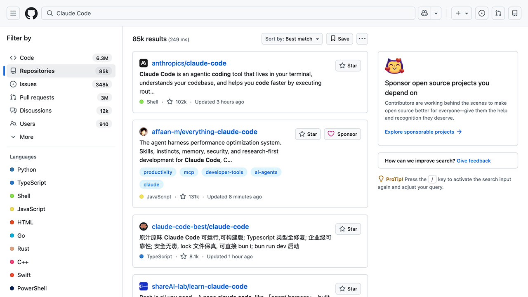Open the Sort by Best match dropdown
This screenshot has height=297, width=528.
(292, 39)
